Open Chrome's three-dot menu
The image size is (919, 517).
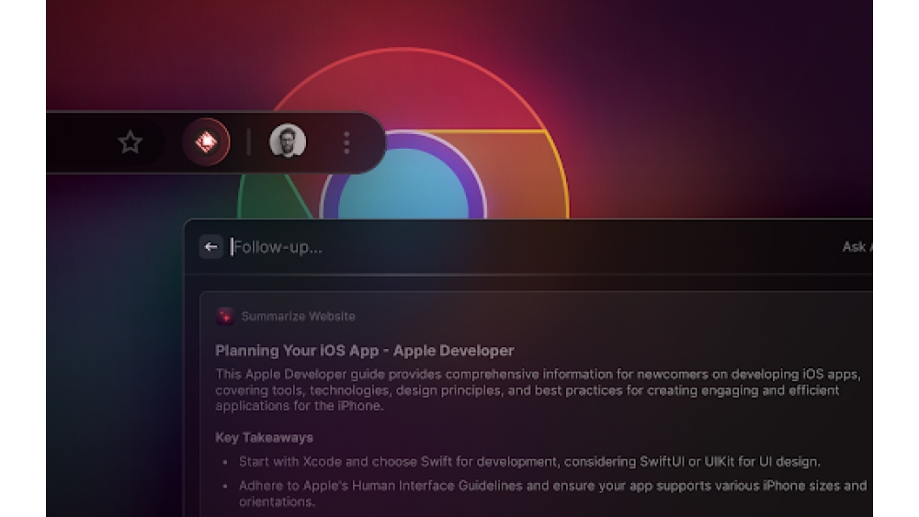click(346, 142)
